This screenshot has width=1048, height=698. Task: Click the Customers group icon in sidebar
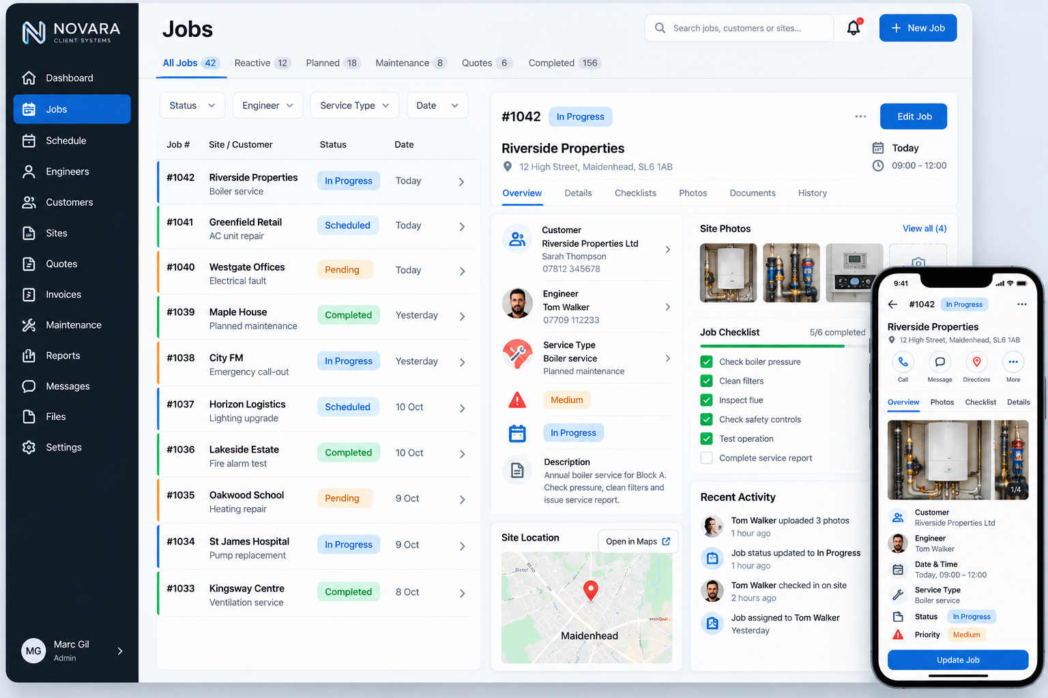pyautogui.click(x=29, y=202)
